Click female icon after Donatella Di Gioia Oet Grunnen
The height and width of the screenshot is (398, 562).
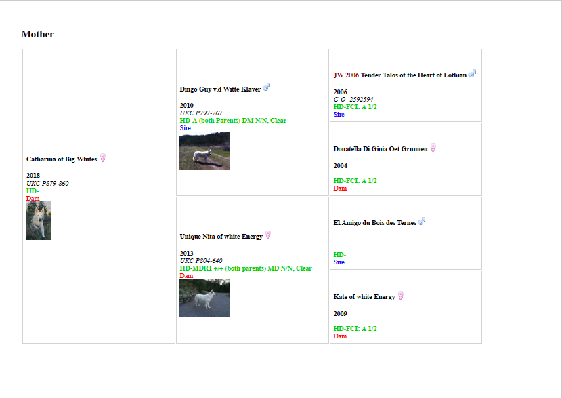tap(433, 148)
